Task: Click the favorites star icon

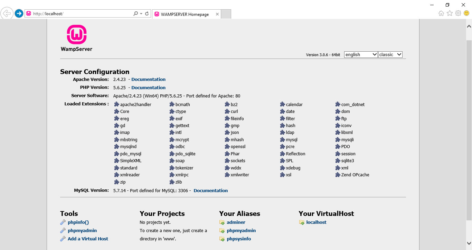Action: (450, 13)
